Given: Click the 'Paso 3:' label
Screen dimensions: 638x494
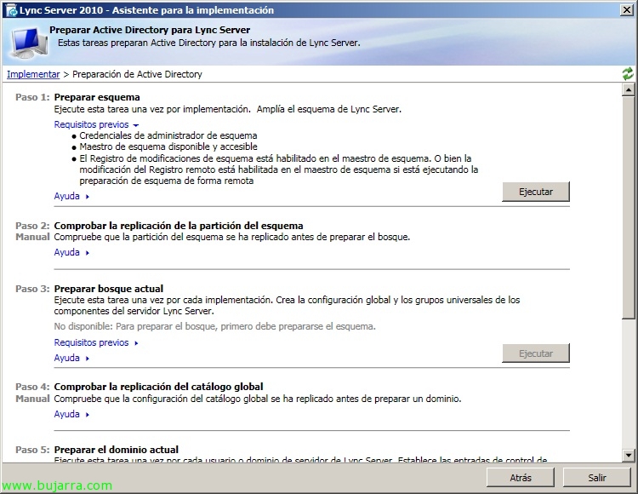Looking at the screenshot, I should point(32,289).
